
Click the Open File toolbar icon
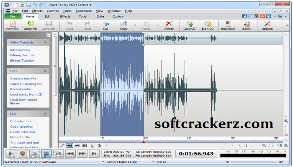point(31,25)
